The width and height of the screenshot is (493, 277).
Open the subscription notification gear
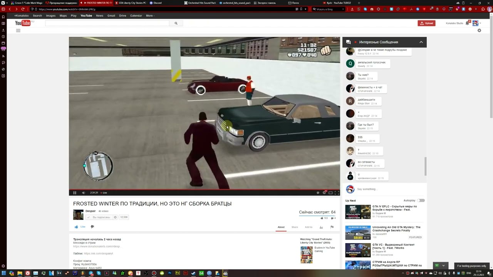click(x=115, y=217)
